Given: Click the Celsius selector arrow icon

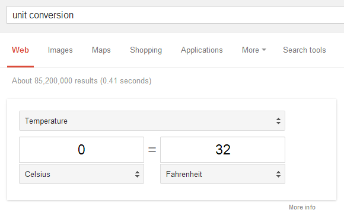Looking at the screenshot, I should click(x=137, y=174).
